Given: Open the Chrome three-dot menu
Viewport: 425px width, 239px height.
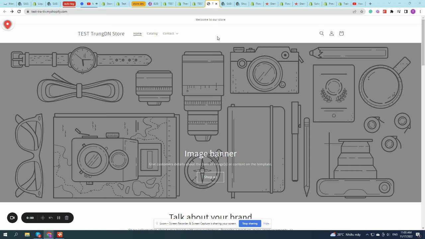Looking at the screenshot, I should pos(420,11).
